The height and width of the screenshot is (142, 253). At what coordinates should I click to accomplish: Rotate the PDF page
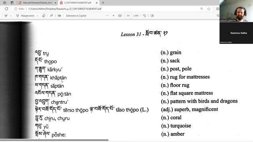(144, 16)
